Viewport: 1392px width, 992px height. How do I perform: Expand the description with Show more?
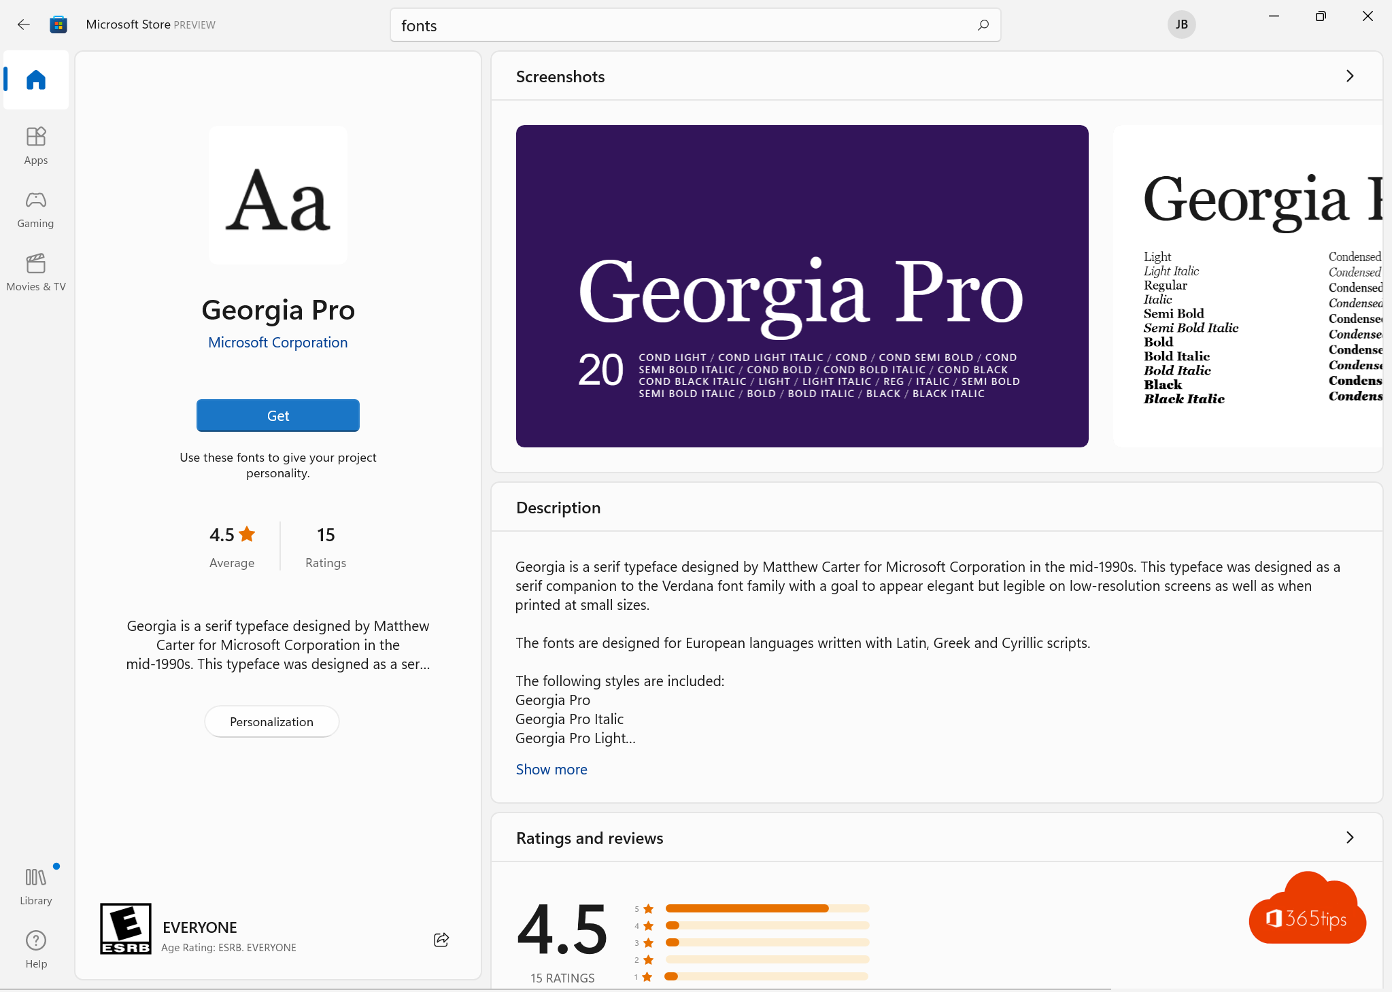point(551,769)
